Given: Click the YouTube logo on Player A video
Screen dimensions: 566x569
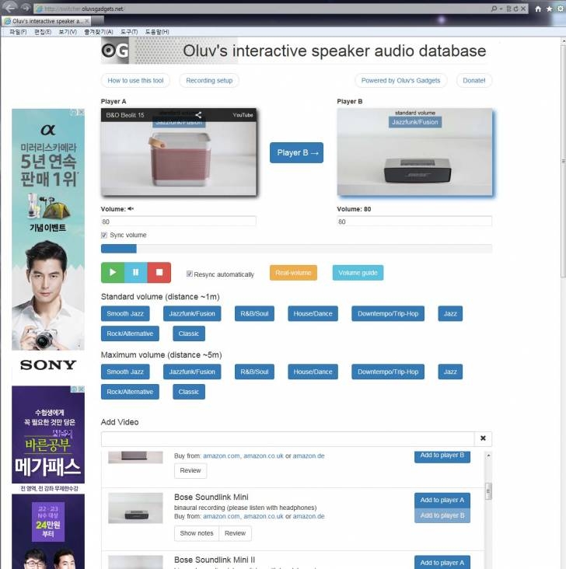Looking at the screenshot, I should pos(243,115).
